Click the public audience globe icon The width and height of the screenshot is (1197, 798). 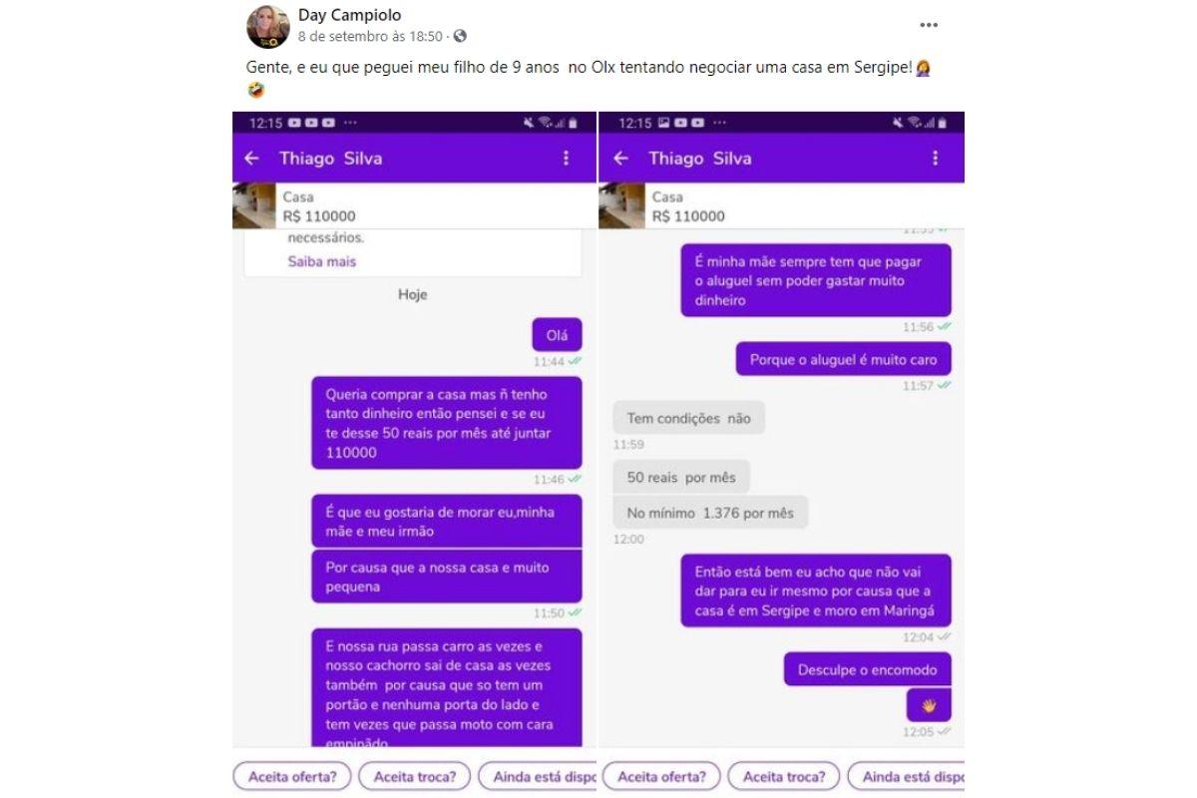(460, 36)
